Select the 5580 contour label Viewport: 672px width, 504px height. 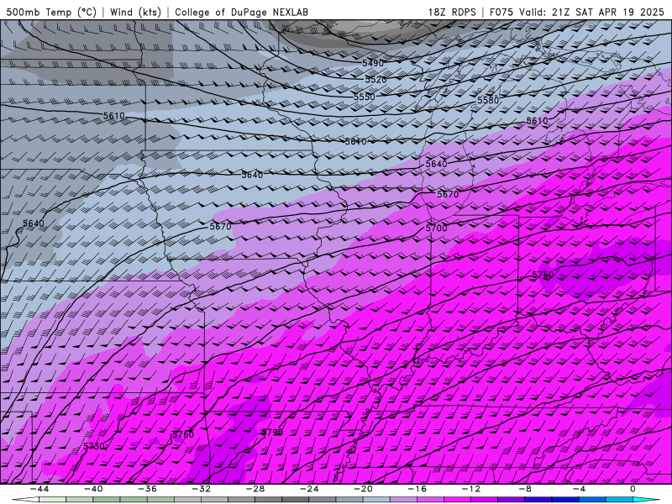488,100
